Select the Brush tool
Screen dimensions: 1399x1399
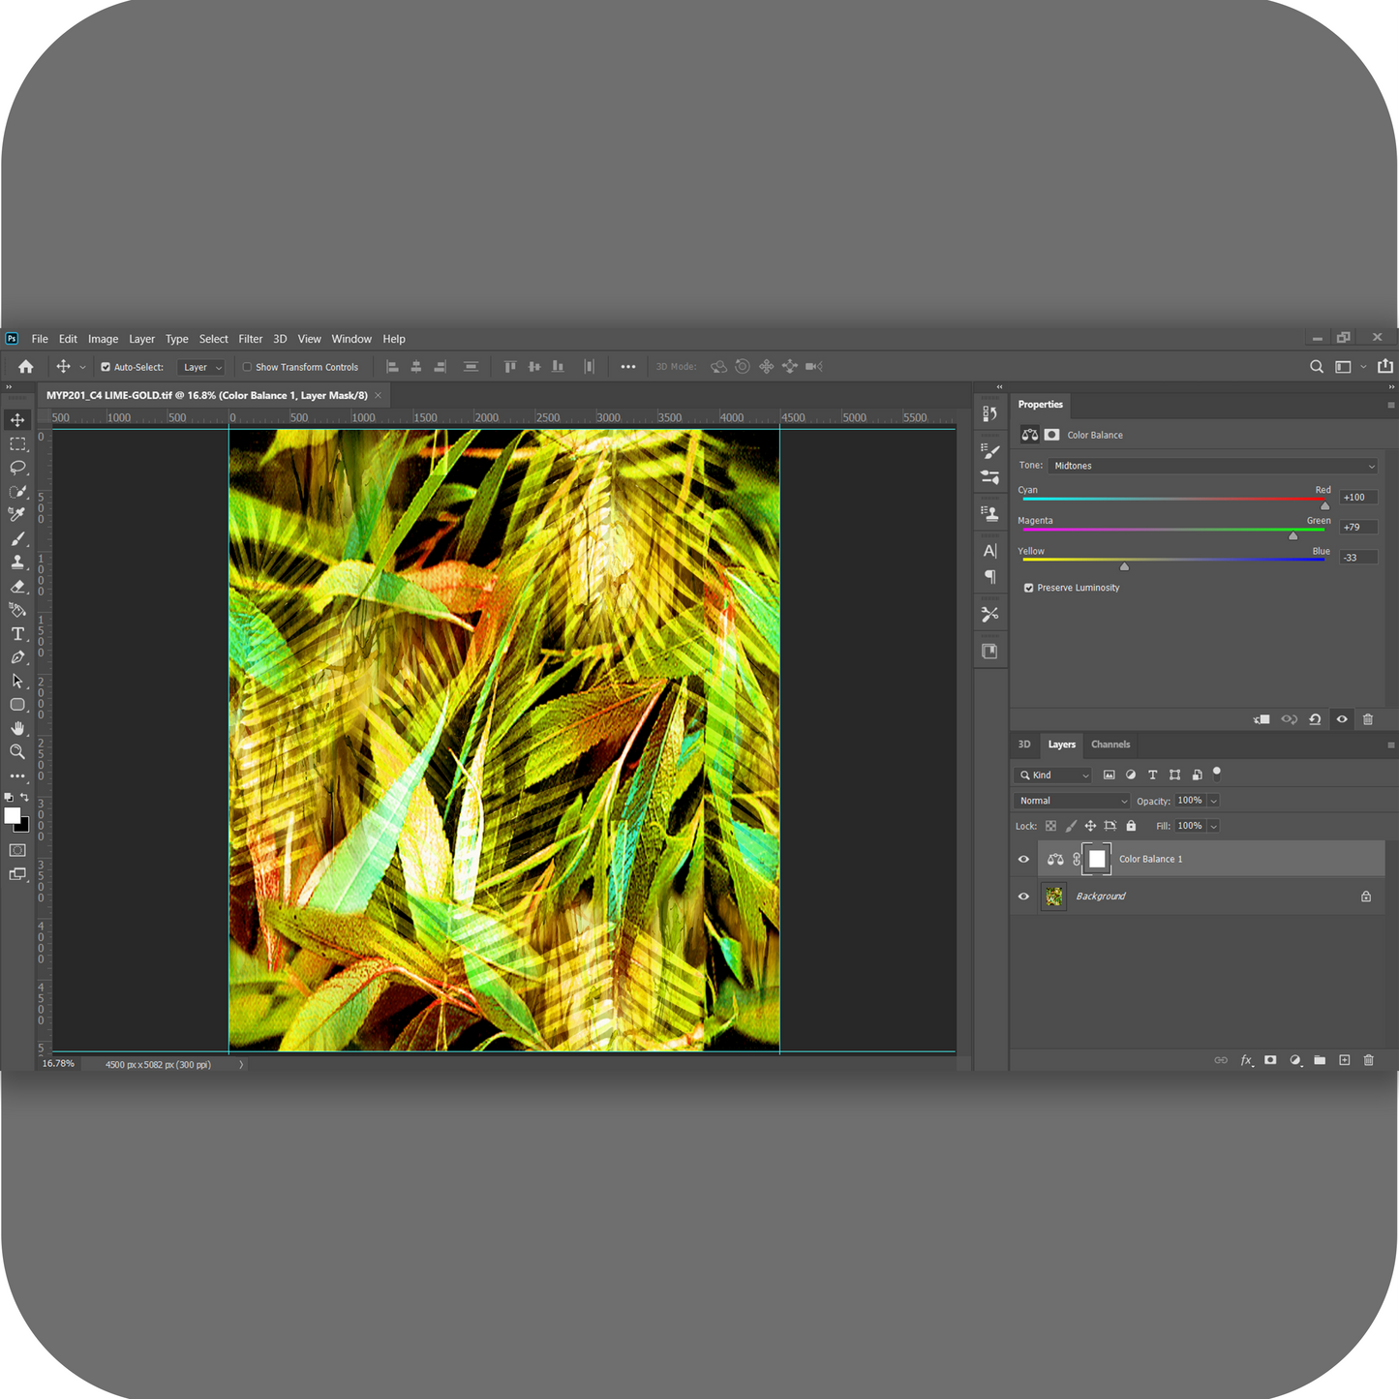tap(17, 538)
